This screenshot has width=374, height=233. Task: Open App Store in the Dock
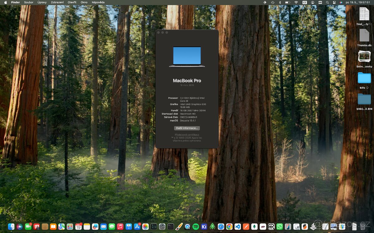click(x=137, y=227)
